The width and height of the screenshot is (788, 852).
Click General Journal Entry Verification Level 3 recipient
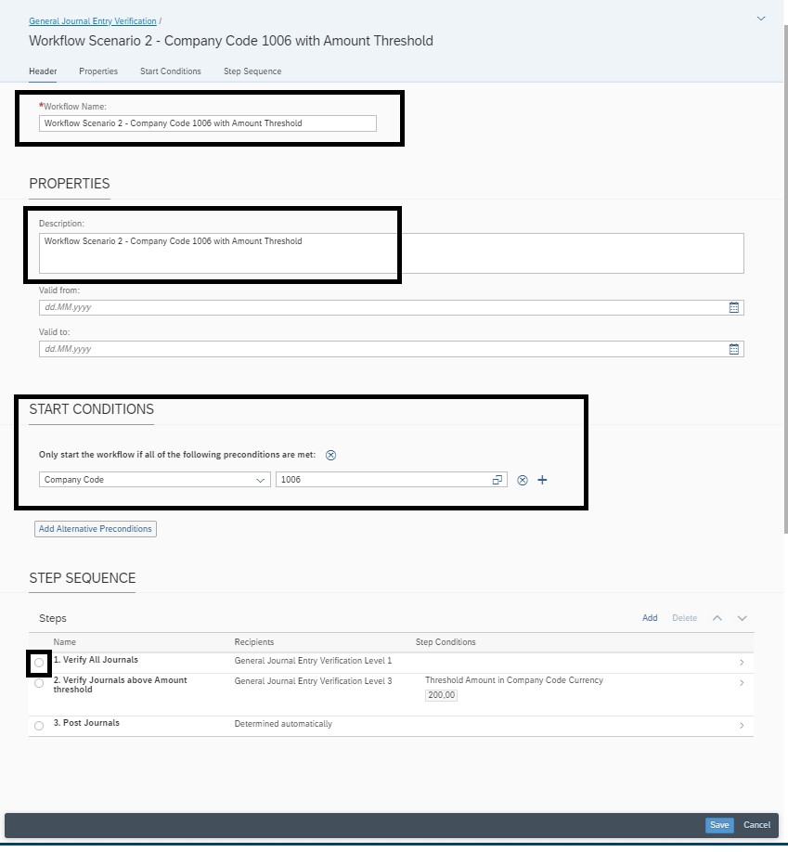click(313, 681)
